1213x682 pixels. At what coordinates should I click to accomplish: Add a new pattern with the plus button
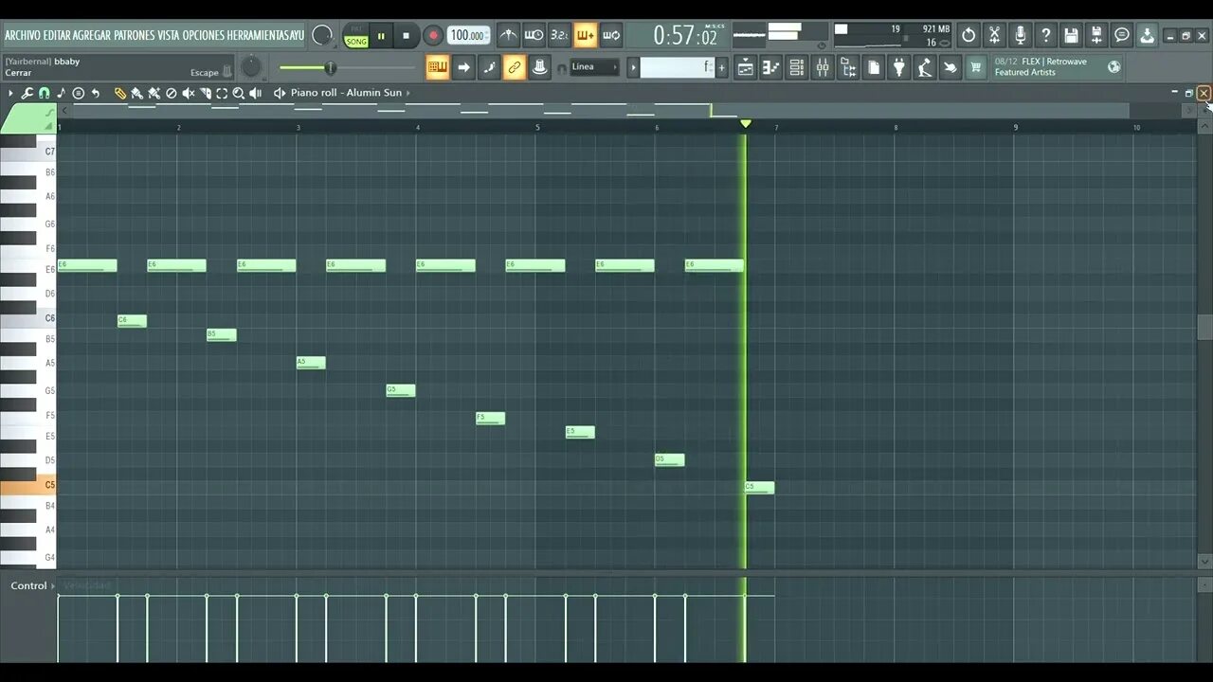tap(721, 67)
